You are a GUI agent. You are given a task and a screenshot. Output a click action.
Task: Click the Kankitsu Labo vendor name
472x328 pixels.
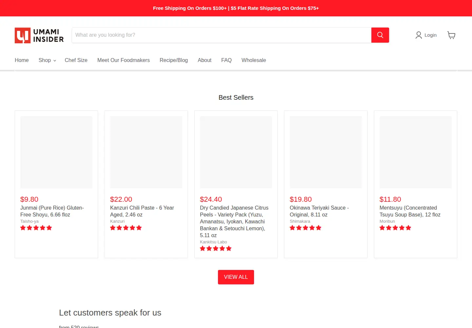pyautogui.click(x=213, y=242)
